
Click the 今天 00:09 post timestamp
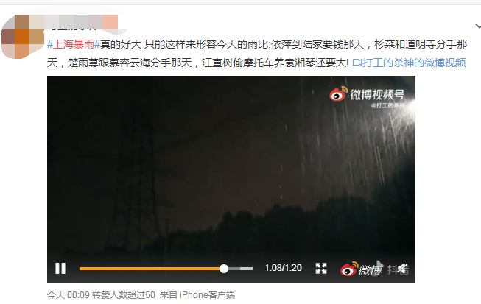click(x=68, y=295)
